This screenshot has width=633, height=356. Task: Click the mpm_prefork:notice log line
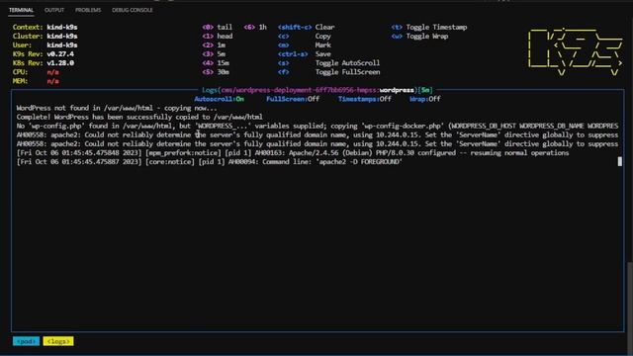coord(293,152)
